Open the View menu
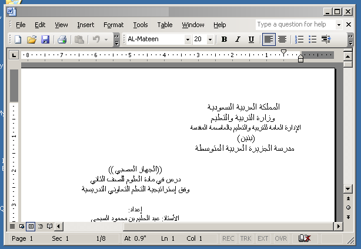Image resolution: width=361 pixels, height=249 pixels. 61,25
